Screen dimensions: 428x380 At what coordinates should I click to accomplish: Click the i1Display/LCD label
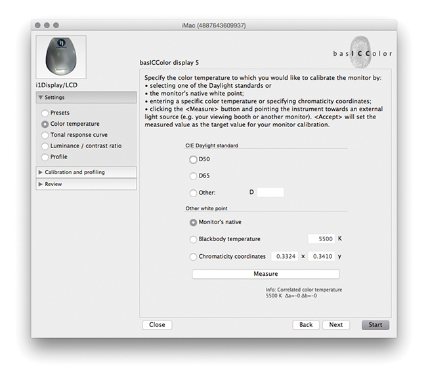(x=56, y=85)
